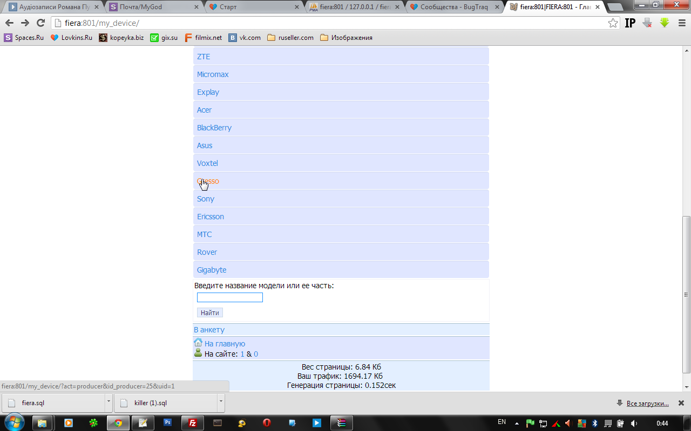Open WinRAR books icon in taskbar
This screenshot has width=691, height=431.
[x=342, y=423]
